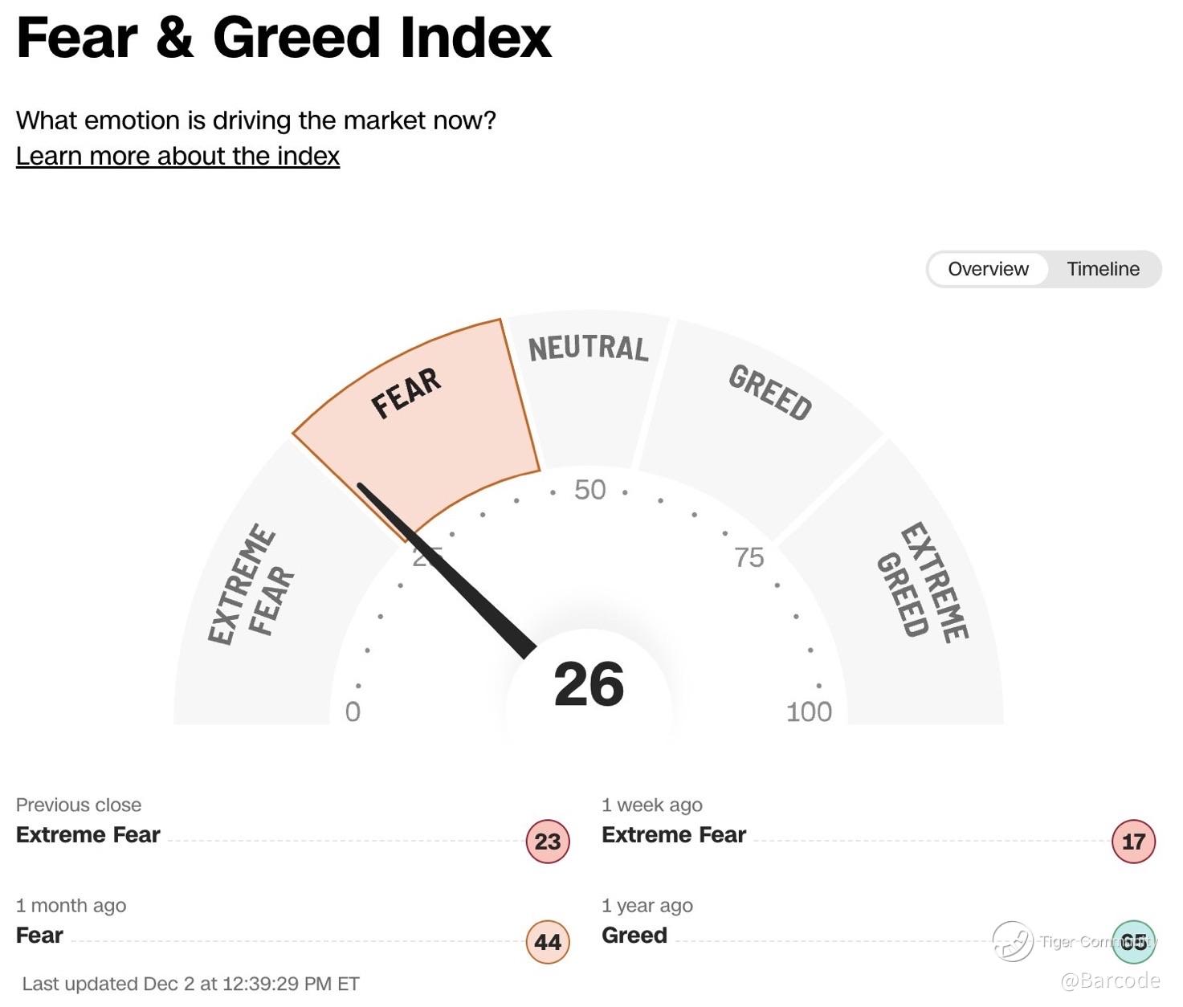Image resolution: width=1183 pixels, height=1007 pixels.
Task: Switch to the Timeline tab
Action: [1103, 269]
